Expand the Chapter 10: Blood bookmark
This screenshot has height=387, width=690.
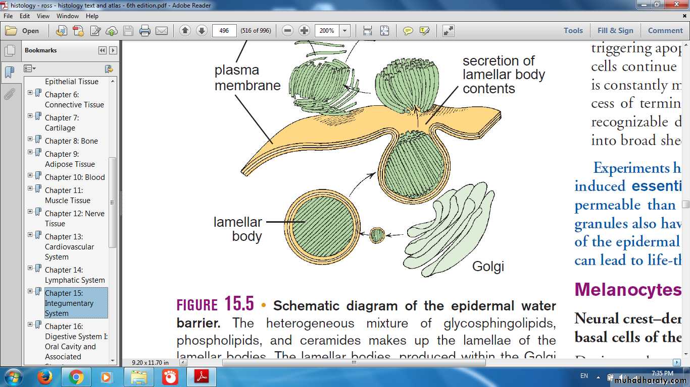click(x=30, y=175)
